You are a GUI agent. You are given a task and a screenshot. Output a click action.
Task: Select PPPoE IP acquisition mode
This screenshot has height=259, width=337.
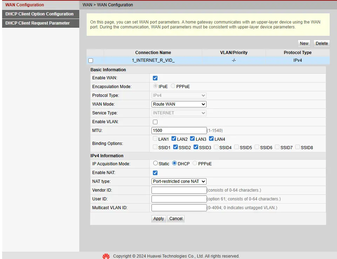click(x=195, y=163)
